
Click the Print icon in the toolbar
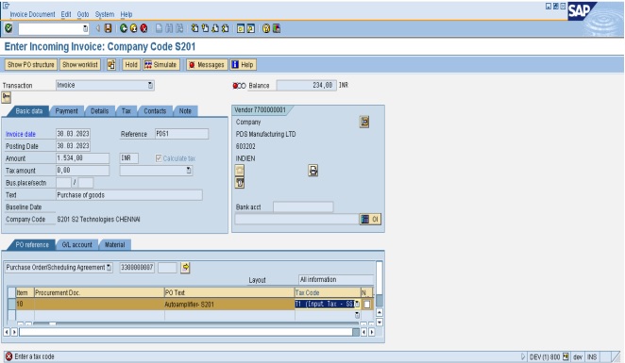[159, 28]
